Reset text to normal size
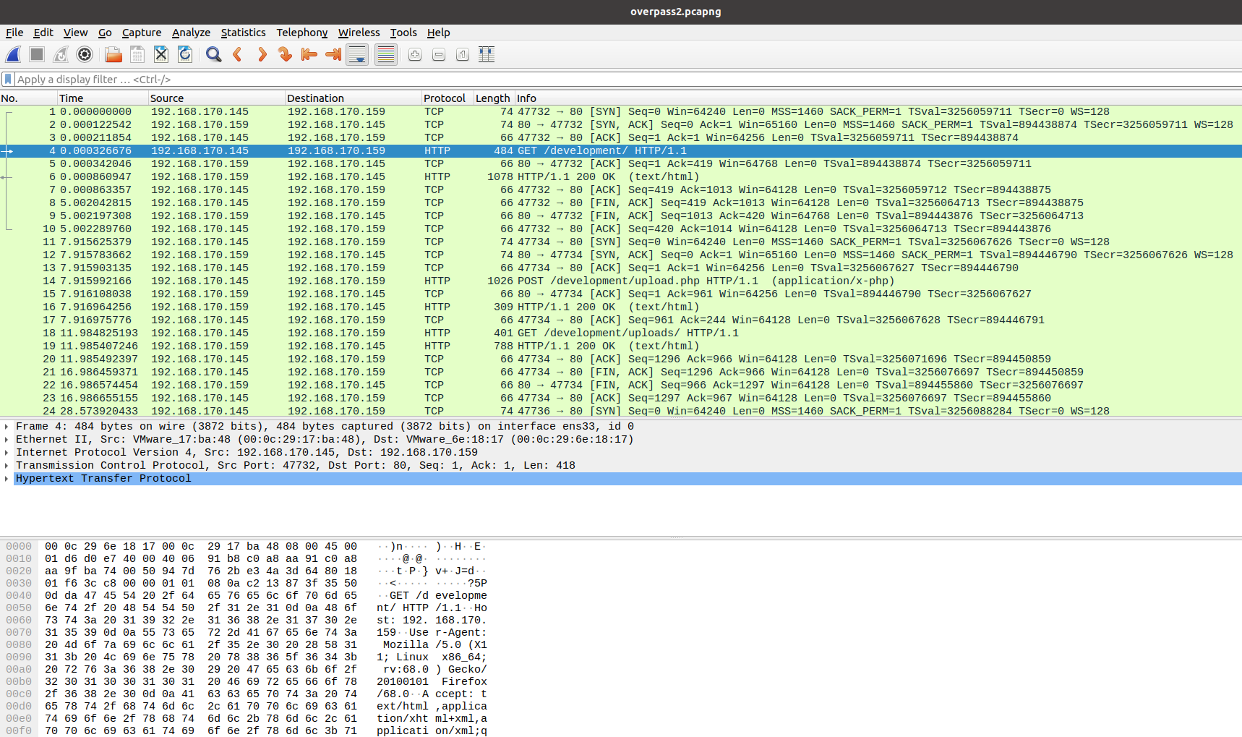 click(x=463, y=54)
